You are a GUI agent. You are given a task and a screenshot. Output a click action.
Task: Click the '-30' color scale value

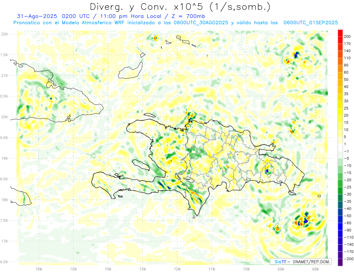coord(348,194)
